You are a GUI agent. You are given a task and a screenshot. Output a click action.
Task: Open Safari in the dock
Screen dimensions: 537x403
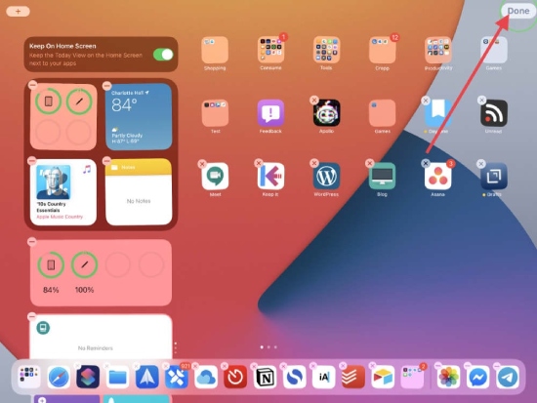(x=59, y=377)
